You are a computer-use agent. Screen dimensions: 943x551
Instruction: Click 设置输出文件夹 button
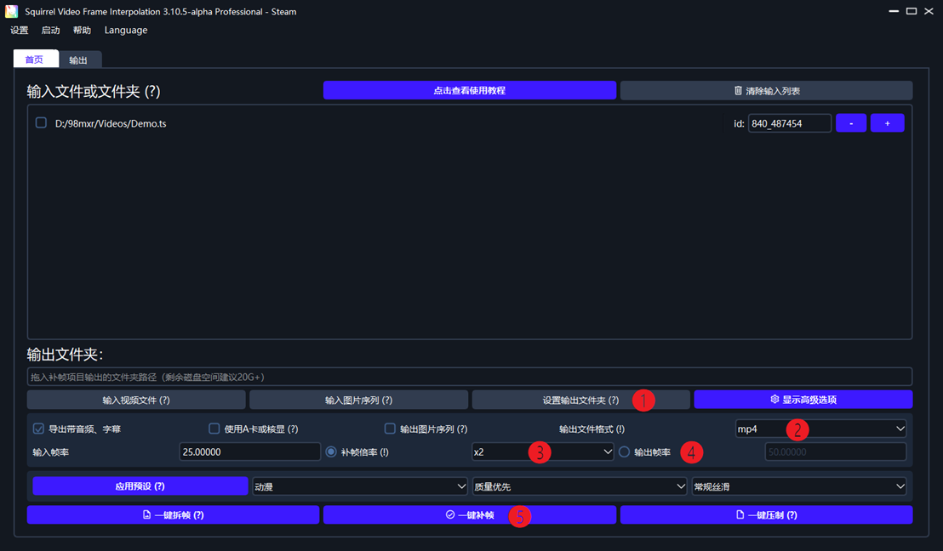tap(581, 400)
